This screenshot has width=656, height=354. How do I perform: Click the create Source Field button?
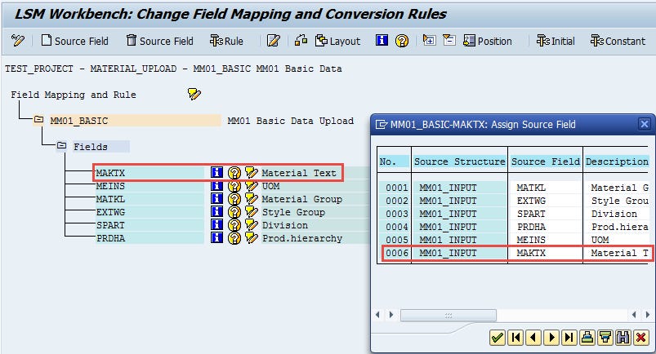tap(75, 41)
